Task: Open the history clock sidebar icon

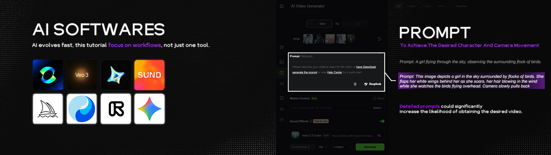Action: 282,120
